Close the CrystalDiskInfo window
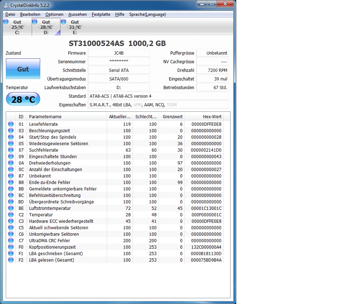The width and height of the screenshot is (363, 304). coord(225,4)
